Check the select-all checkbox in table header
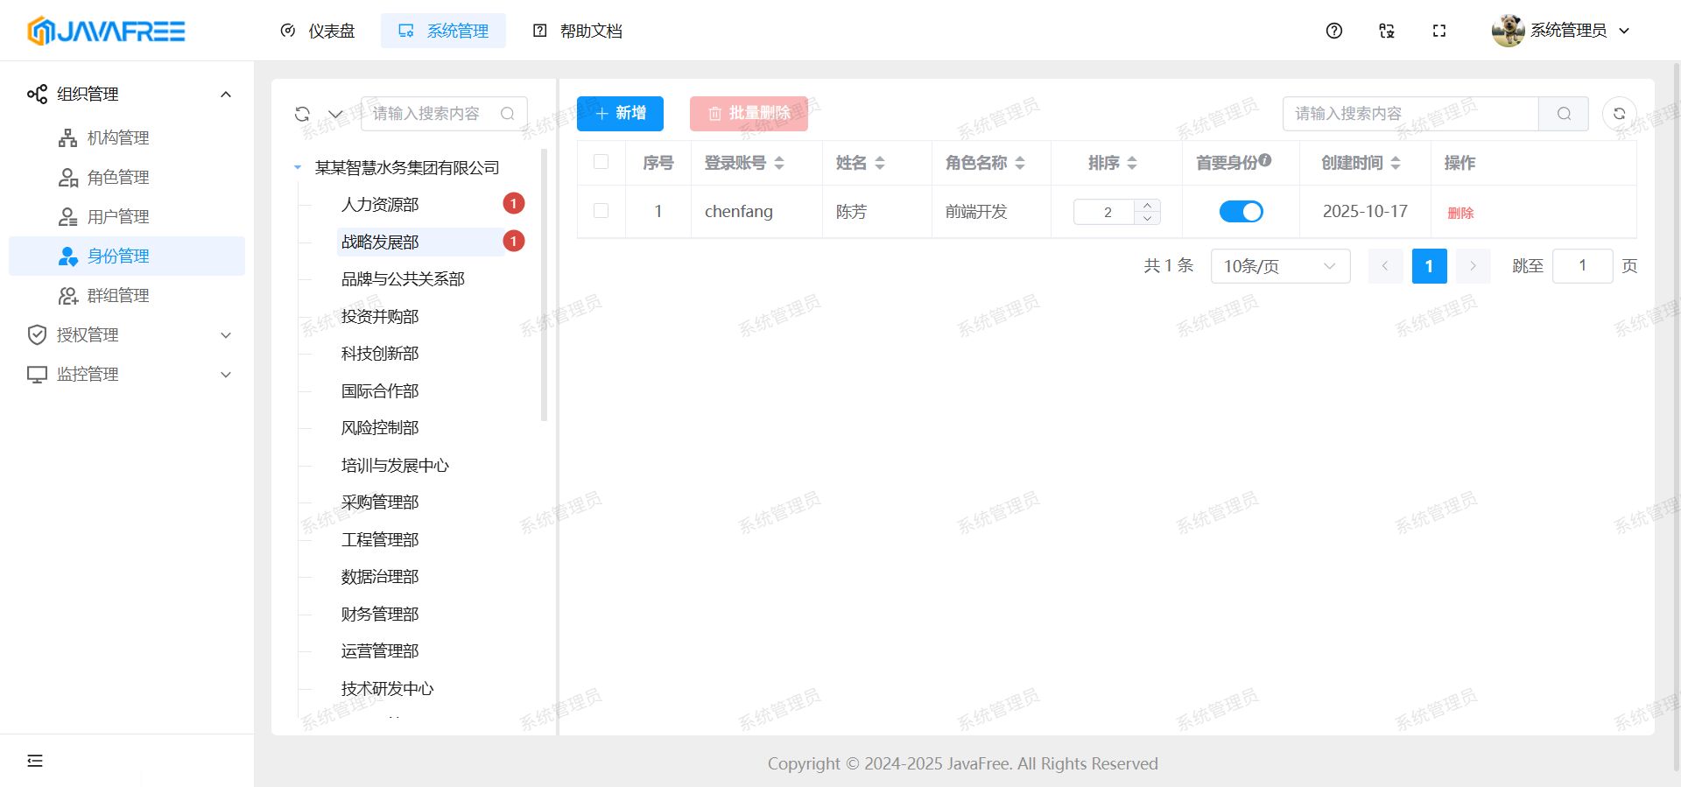 [x=601, y=162]
